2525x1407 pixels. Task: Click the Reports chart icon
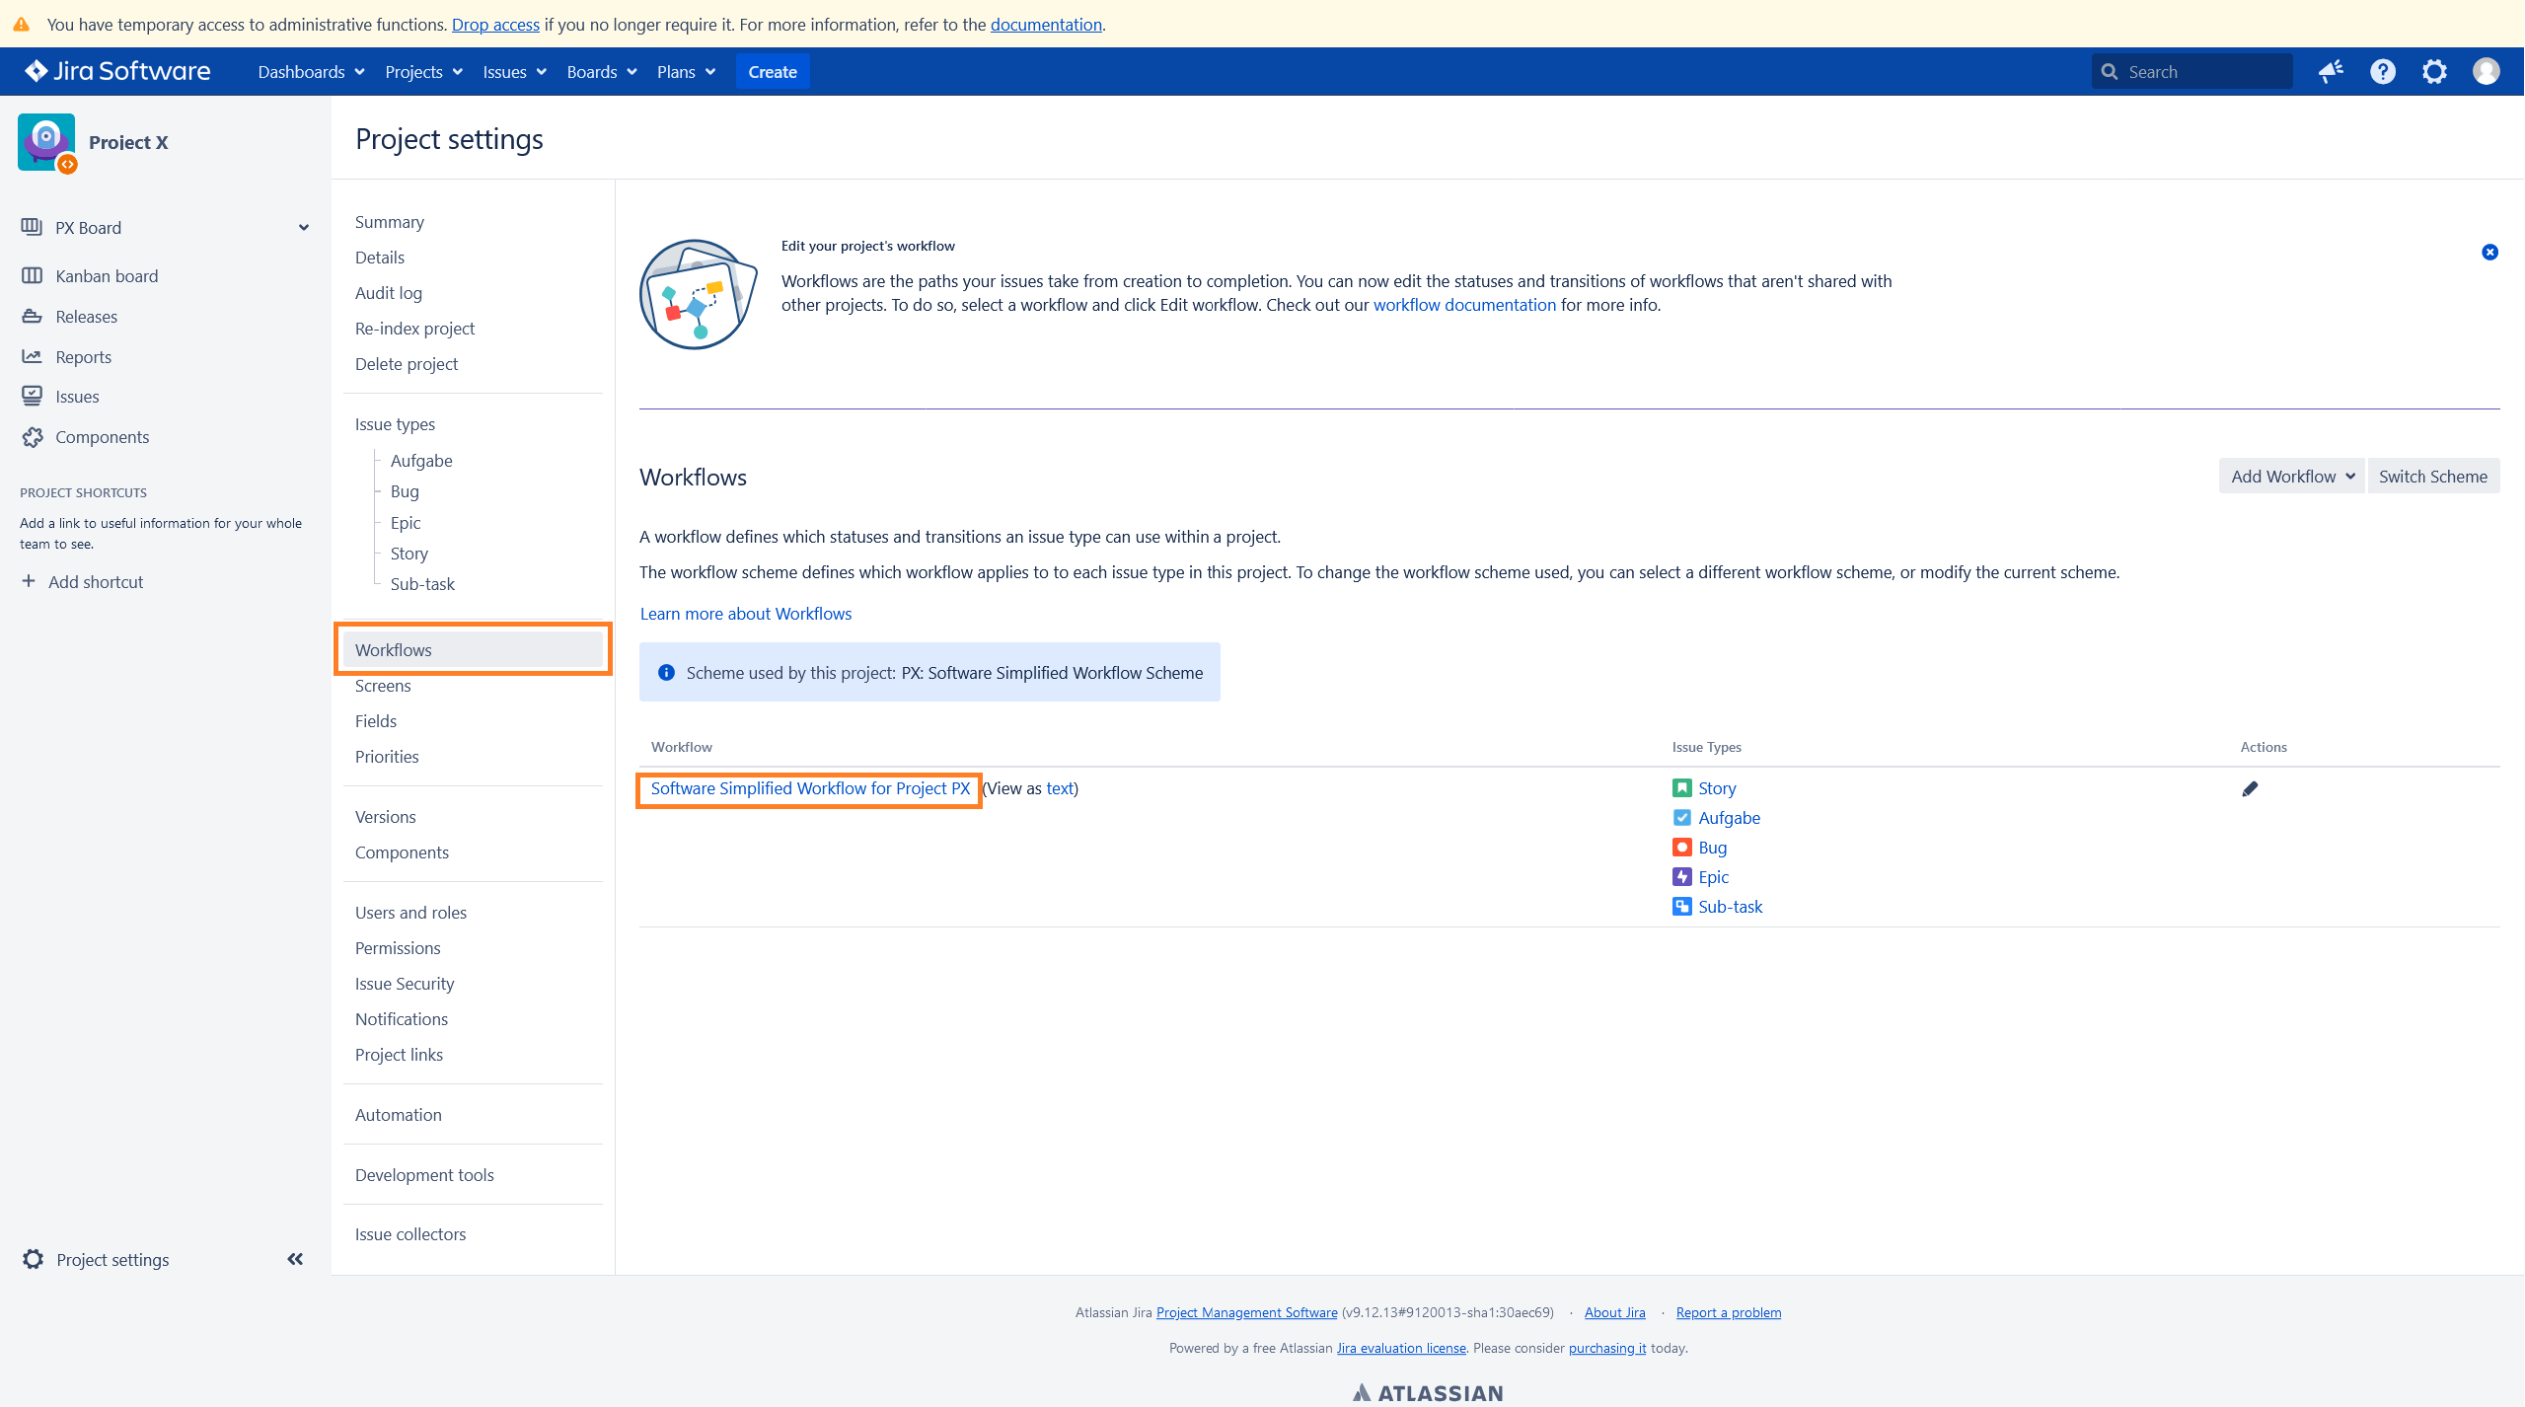coord(32,356)
